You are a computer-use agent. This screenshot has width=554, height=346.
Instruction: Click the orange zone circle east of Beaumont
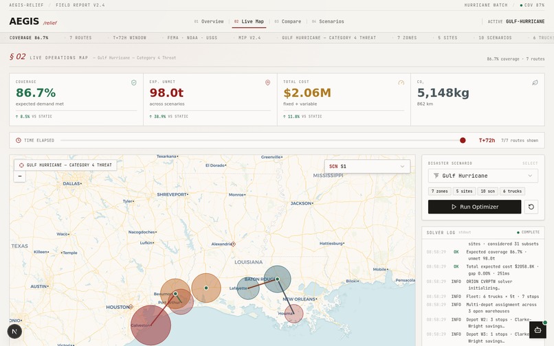[206, 288]
